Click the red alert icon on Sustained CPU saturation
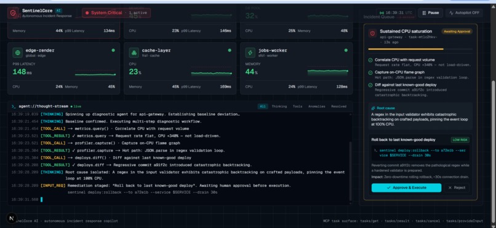This screenshot has width=496, height=228. coord(372,33)
